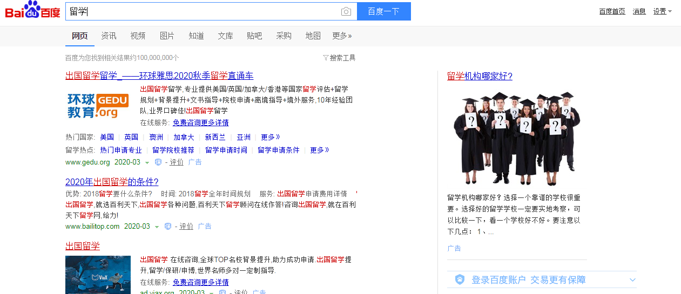Open 留学申请条件 link
Image resolution: width=681 pixels, height=294 pixels.
279,150
